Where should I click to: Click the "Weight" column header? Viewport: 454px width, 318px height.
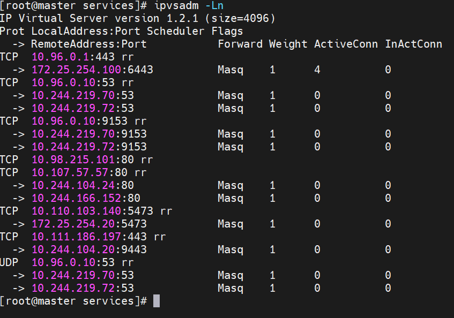(x=288, y=44)
